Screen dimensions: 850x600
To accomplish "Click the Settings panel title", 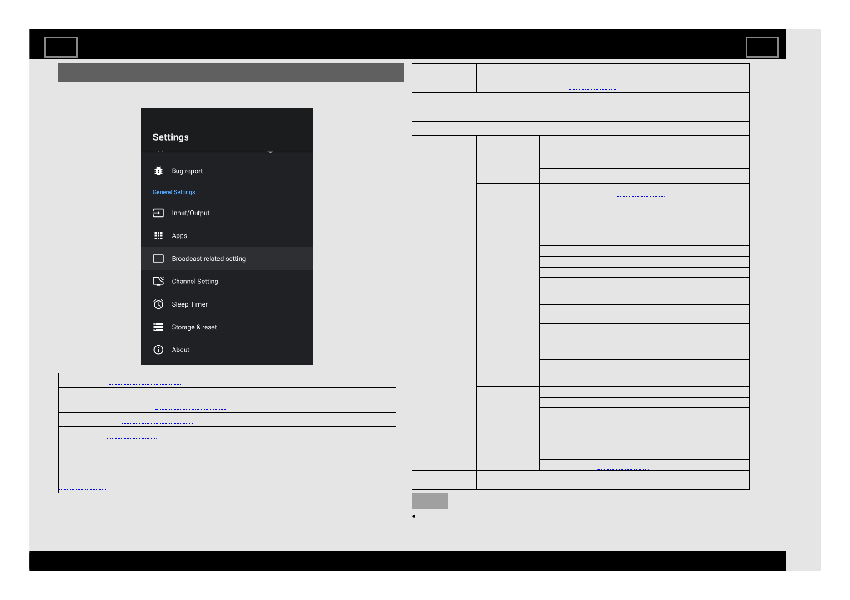I will click(171, 137).
